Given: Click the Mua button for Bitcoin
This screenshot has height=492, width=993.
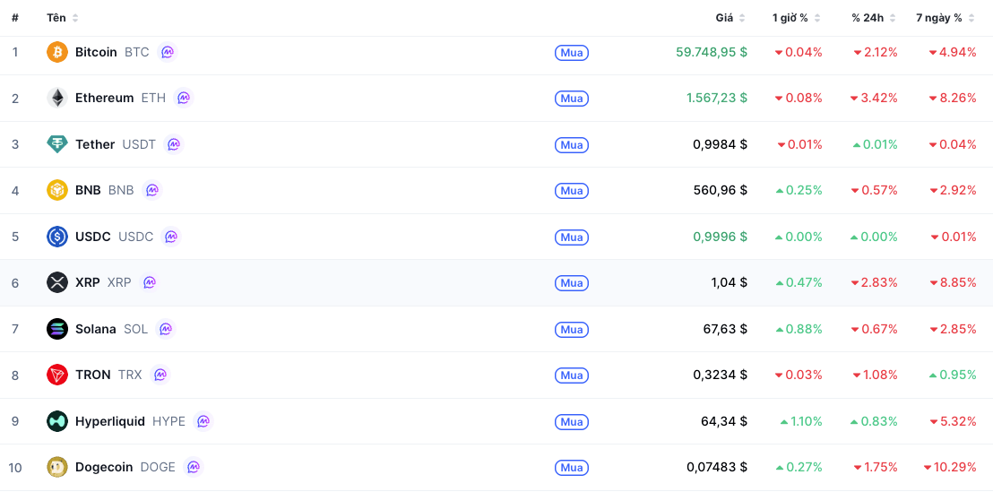Looking at the screenshot, I should click(572, 53).
